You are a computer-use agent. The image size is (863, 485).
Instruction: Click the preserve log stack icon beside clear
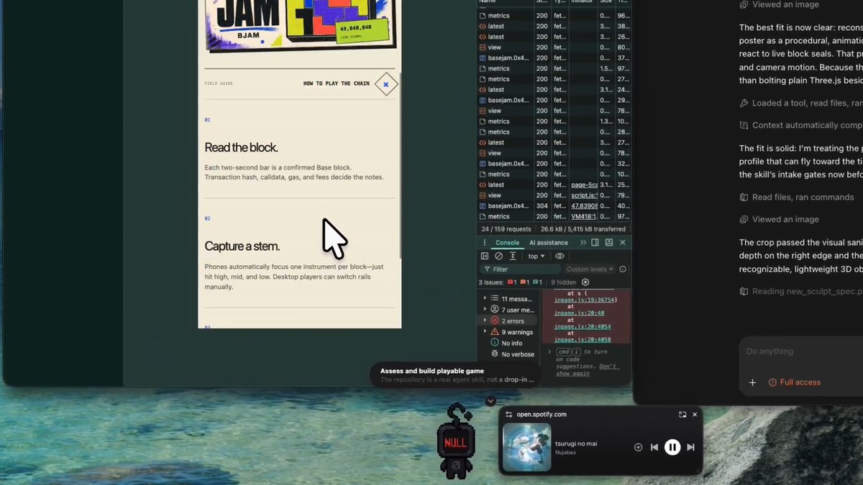pos(513,256)
